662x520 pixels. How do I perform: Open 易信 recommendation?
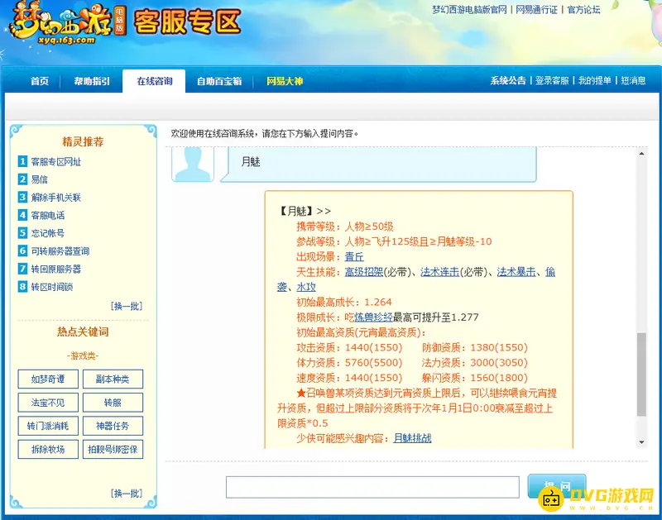pos(39,179)
